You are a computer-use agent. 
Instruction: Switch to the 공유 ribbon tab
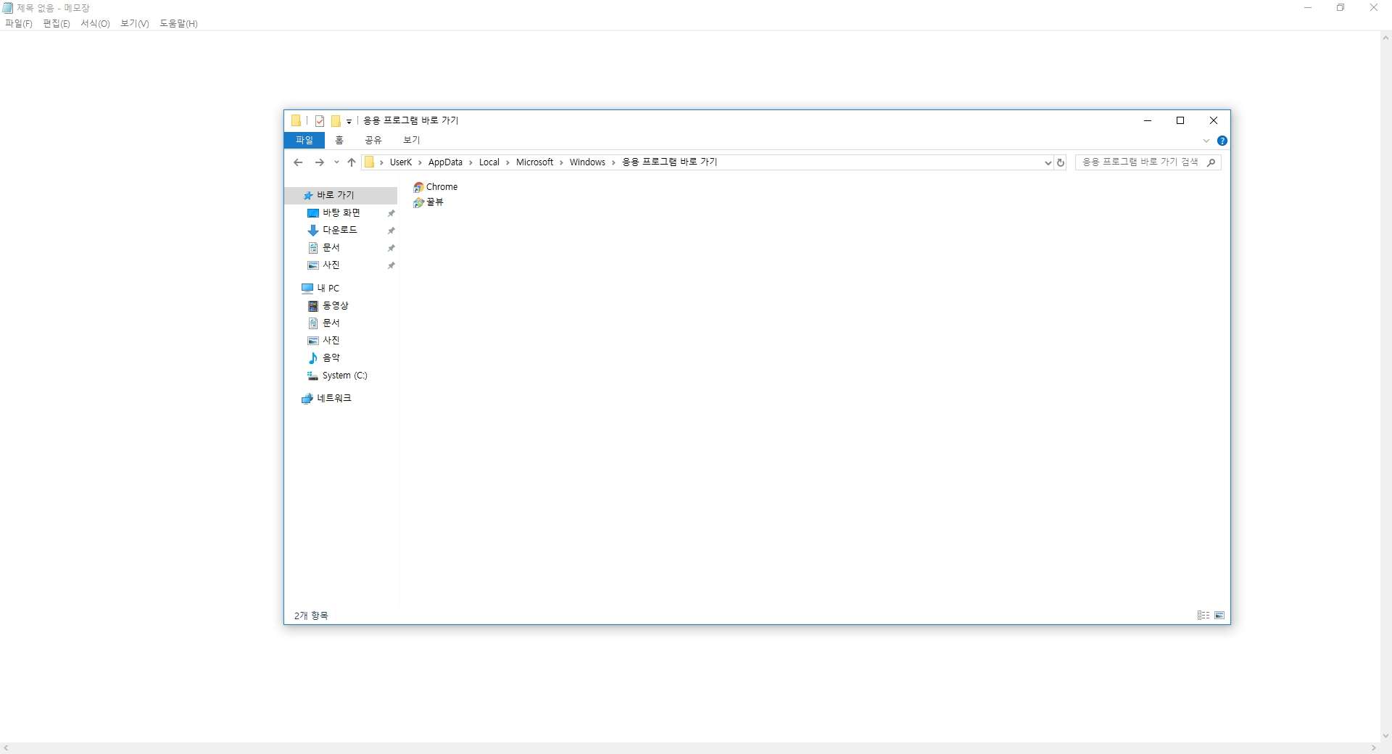pyautogui.click(x=373, y=140)
